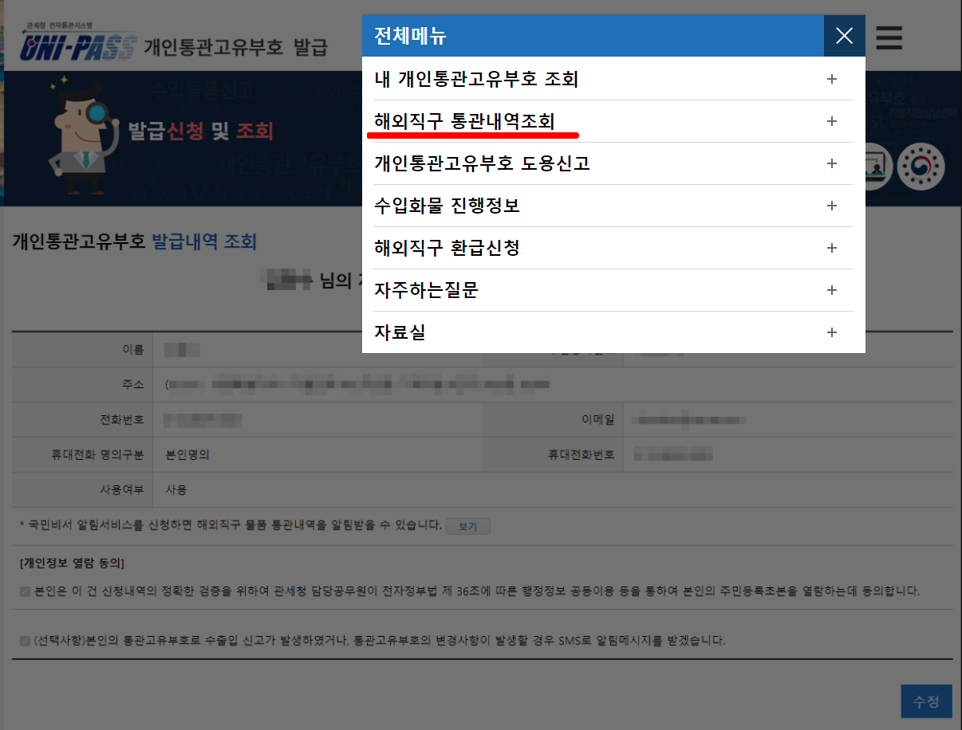Click 개인통관고유부호 발급내역 조회 heading
Image resolution: width=962 pixels, height=730 pixels.
pos(134,241)
